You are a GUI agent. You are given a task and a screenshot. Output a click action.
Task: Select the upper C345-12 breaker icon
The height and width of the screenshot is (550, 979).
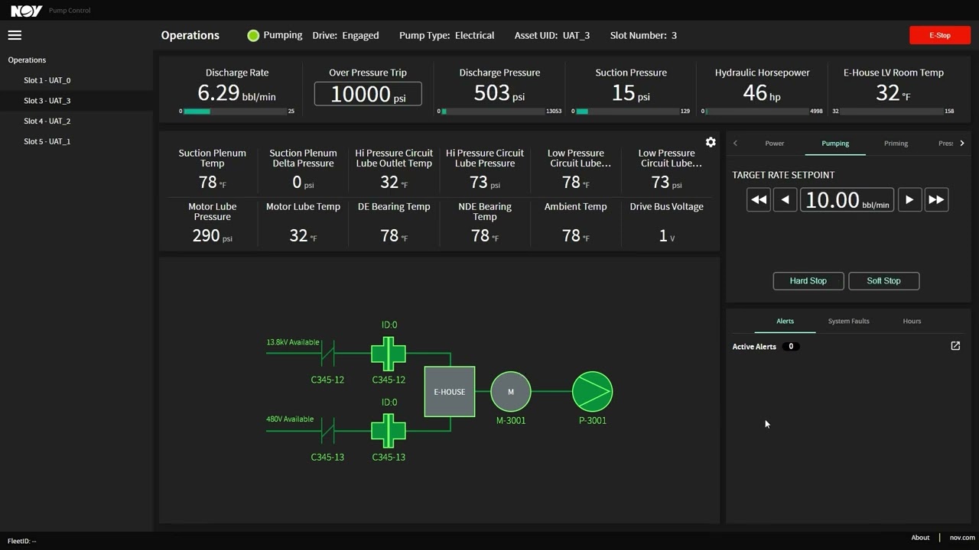389,354
